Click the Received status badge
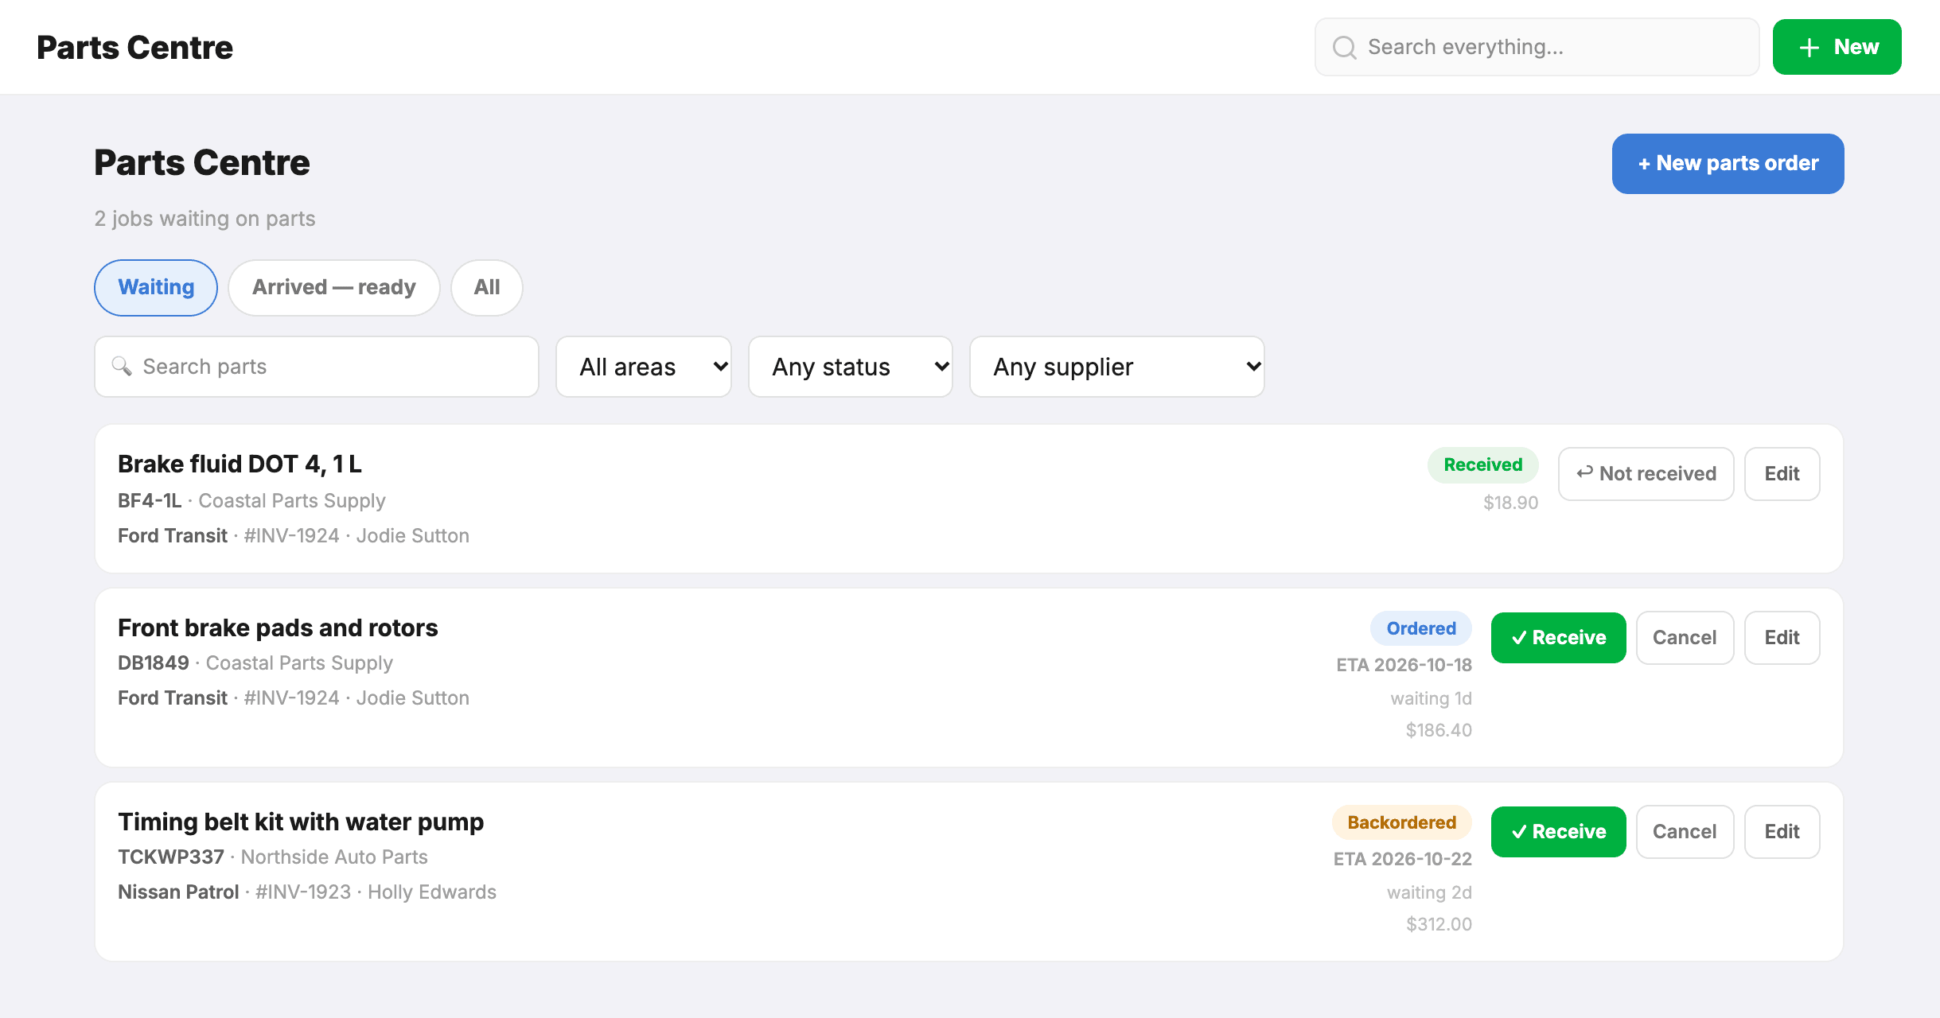Screen dimensions: 1940x1018 tap(1482, 465)
